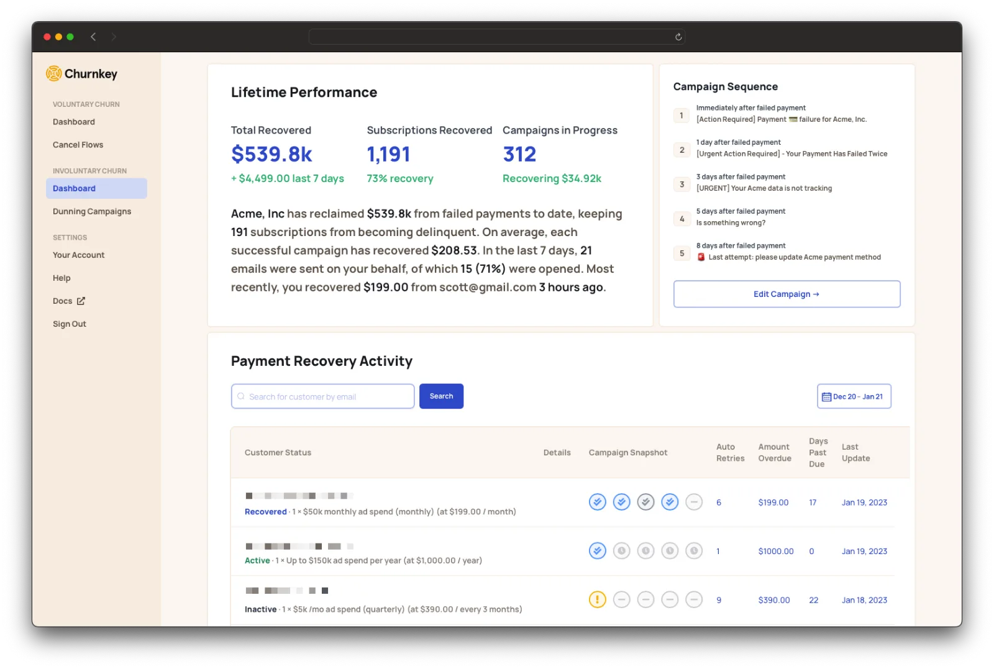The height and width of the screenshot is (669, 994).
Task: Click third clock icon in Active row
Action: (645, 550)
